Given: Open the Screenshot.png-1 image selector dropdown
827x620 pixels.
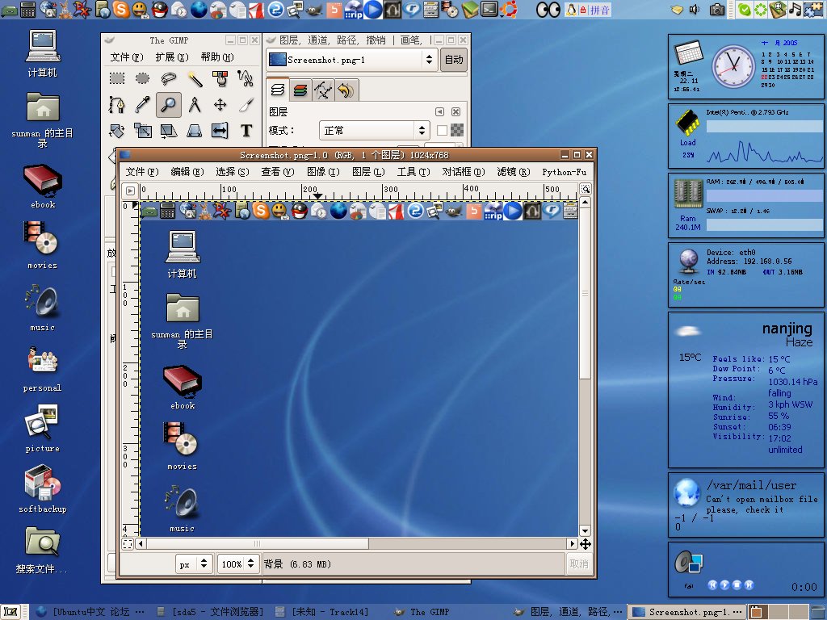Looking at the screenshot, I should [x=351, y=60].
